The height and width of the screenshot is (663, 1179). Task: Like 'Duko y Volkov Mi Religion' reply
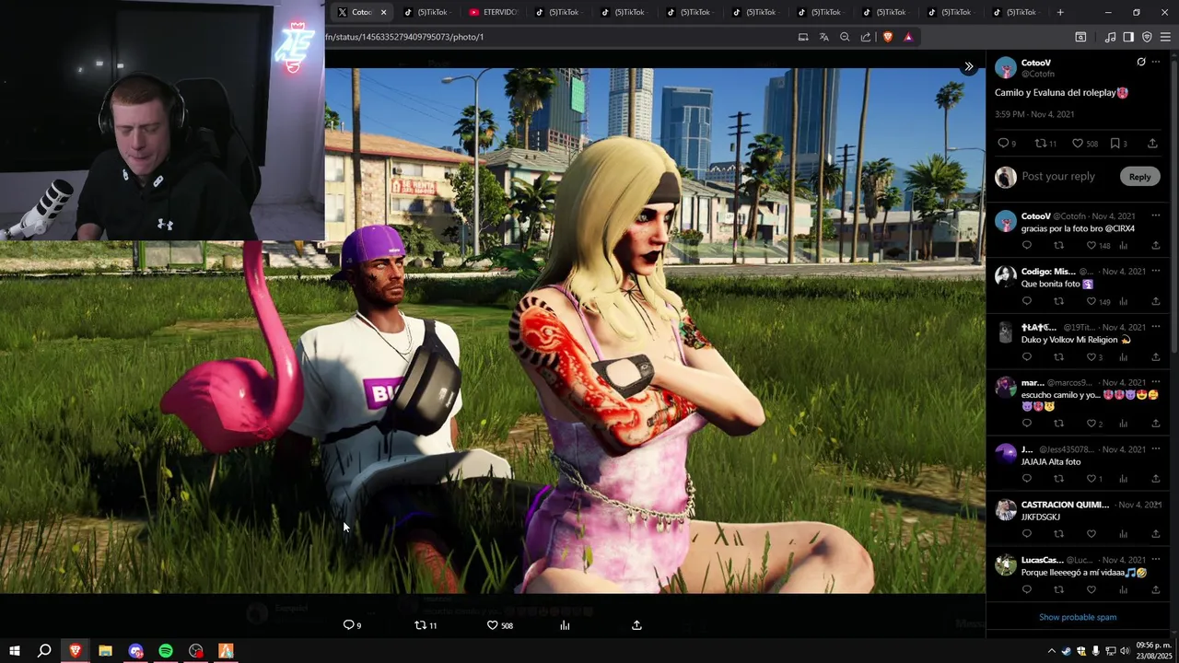click(1091, 357)
